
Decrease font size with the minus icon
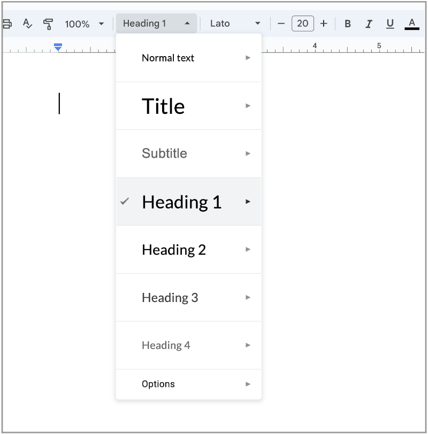[x=281, y=24]
